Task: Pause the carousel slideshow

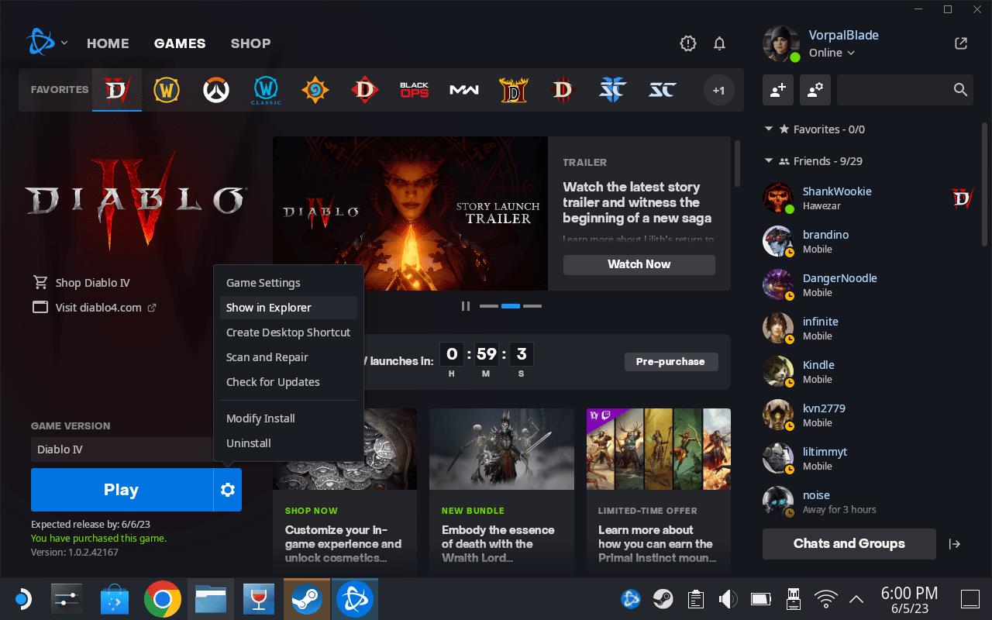Action: [465, 306]
